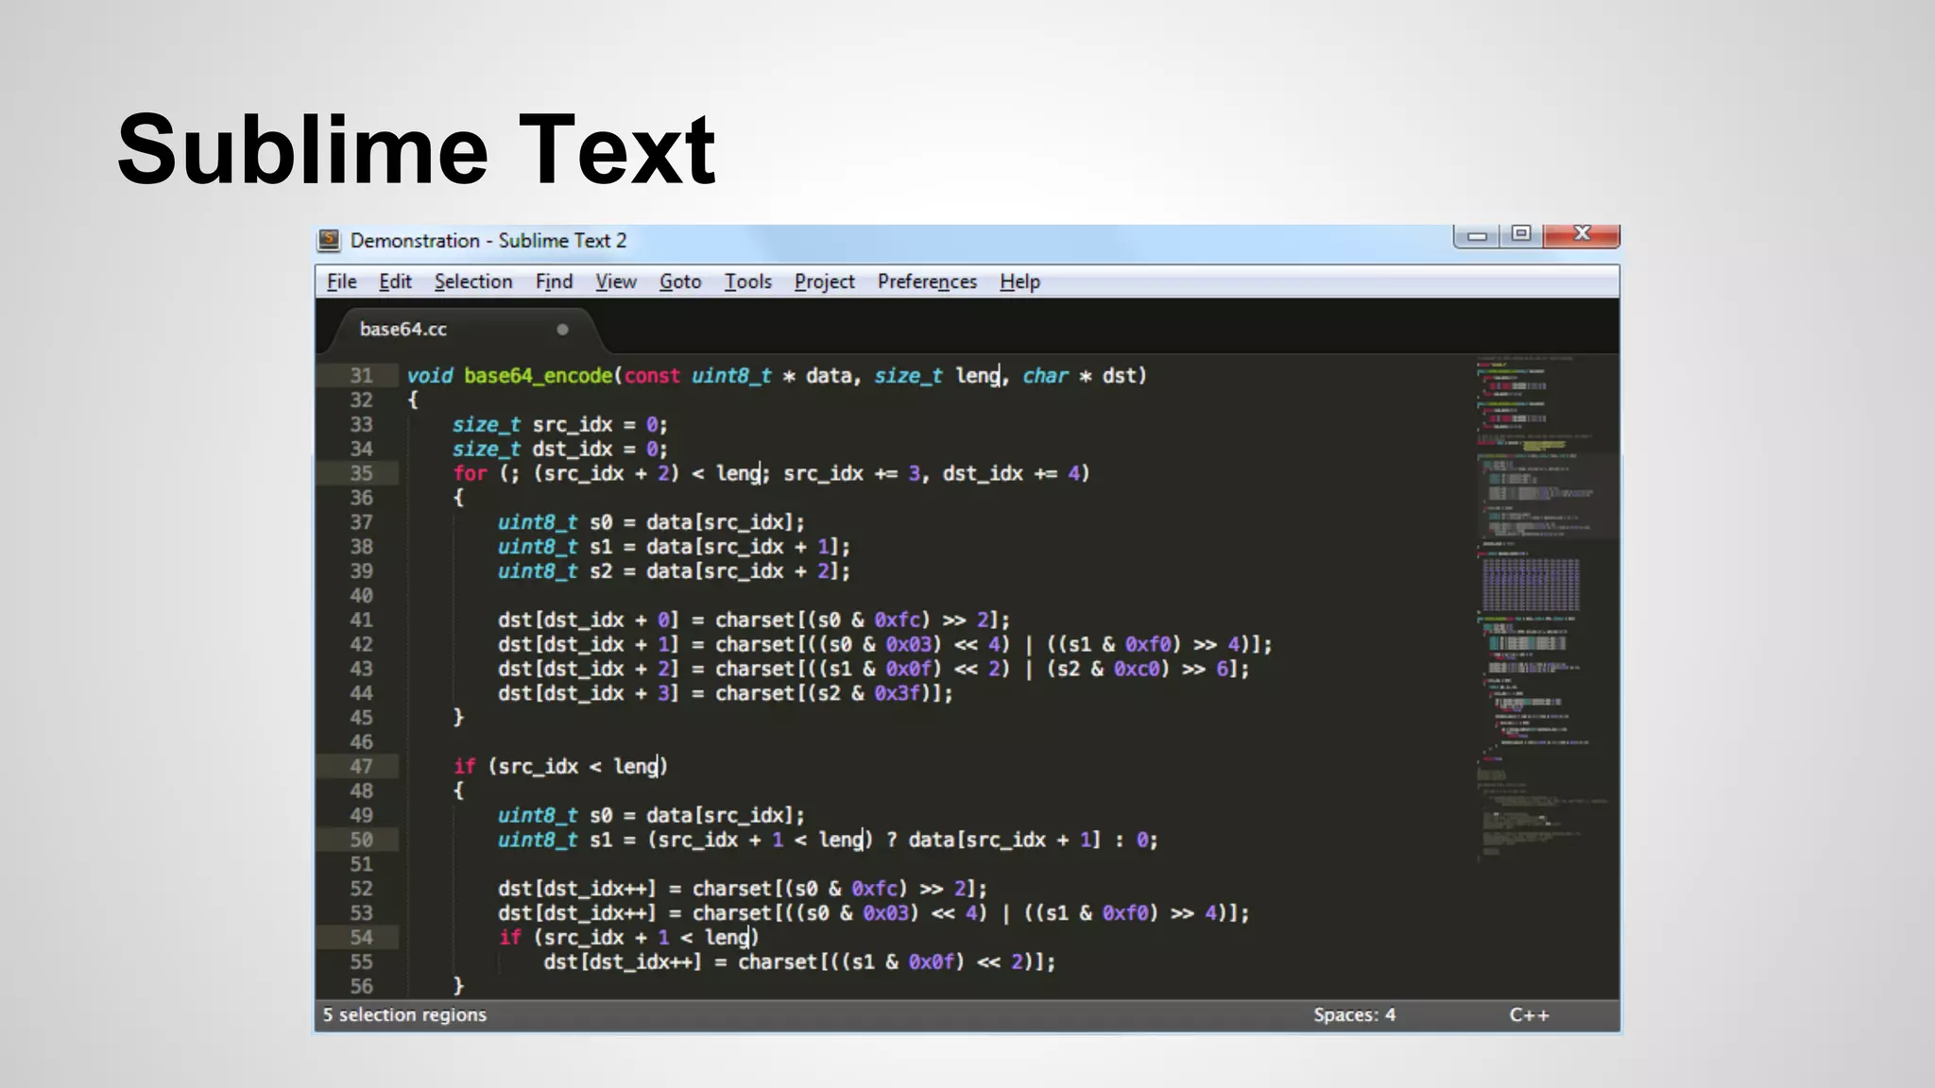Click the 0xfc literal on line 41

tap(897, 620)
